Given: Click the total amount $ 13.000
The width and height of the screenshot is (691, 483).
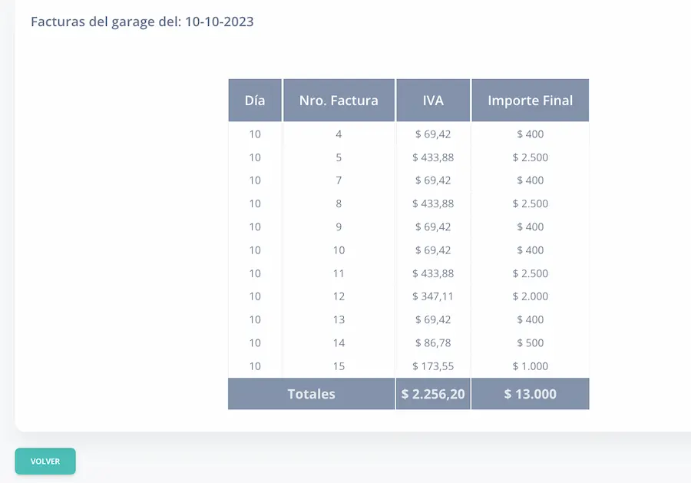Looking at the screenshot, I should (x=530, y=394).
